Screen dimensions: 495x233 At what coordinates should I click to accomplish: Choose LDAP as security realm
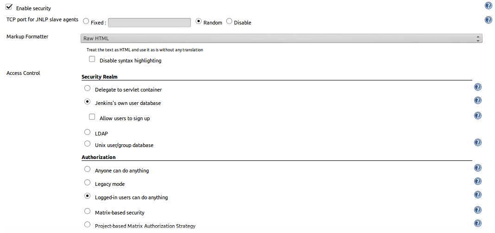coord(88,132)
